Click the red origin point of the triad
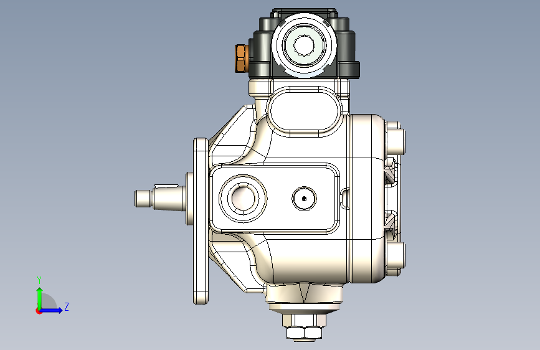Image resolution: width=540 pixels, height=350 pixels. [x=39, y=311]
